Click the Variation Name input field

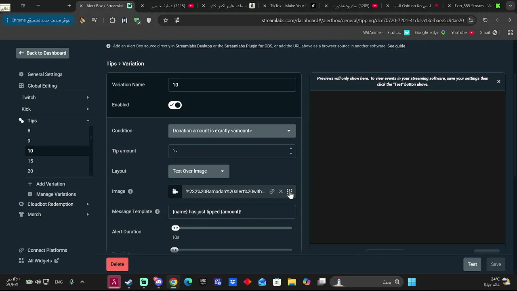[x=232, y=85]
